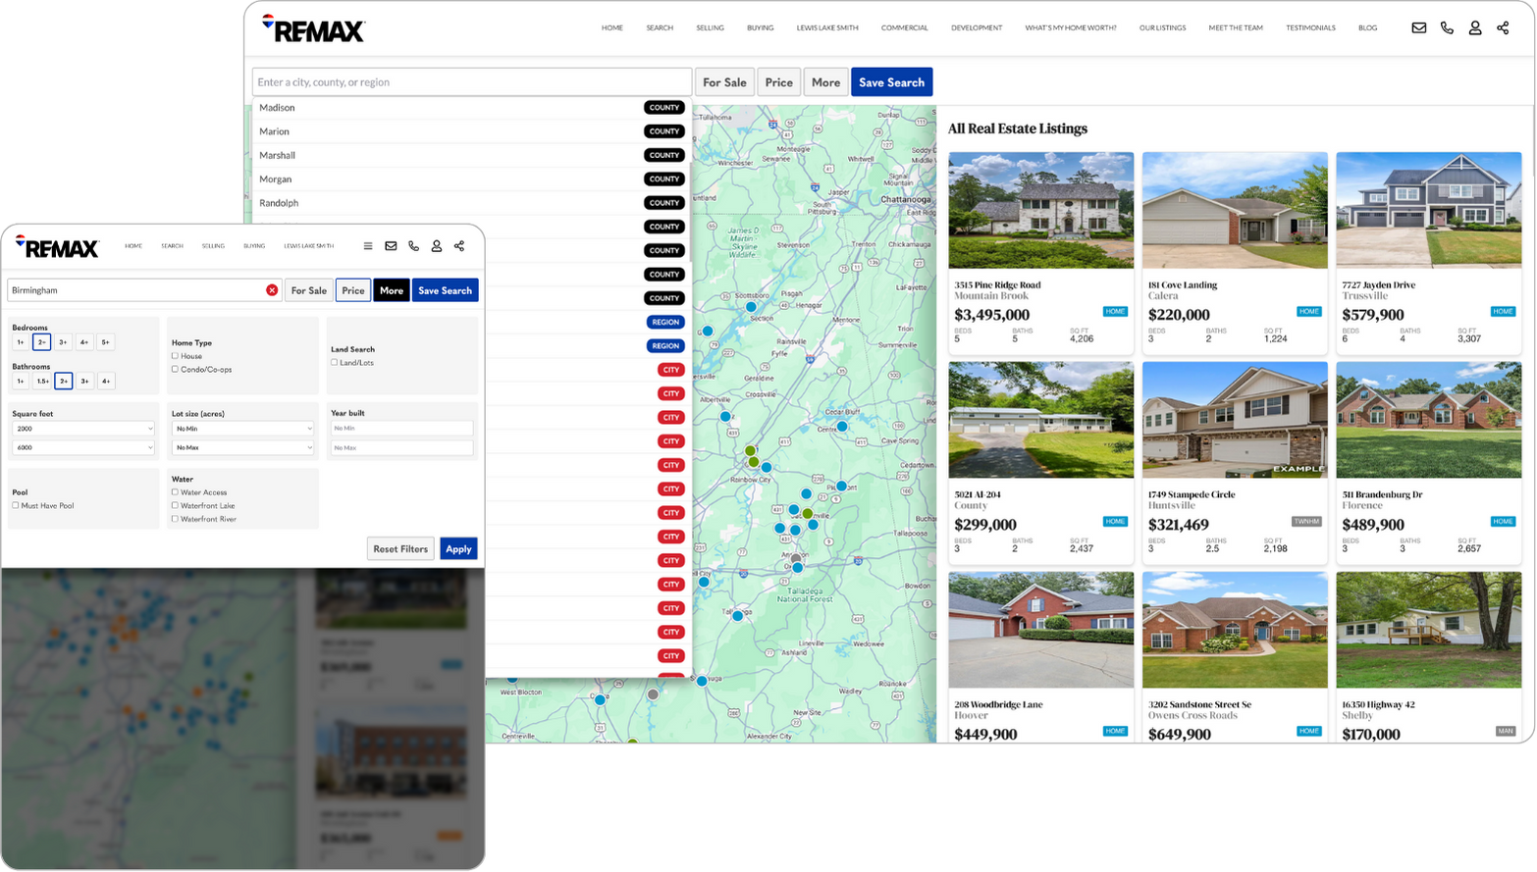The image size is (1537, 872).
Task: Check the Waterfront River checkbox
Action: click(x=175, y=519)
